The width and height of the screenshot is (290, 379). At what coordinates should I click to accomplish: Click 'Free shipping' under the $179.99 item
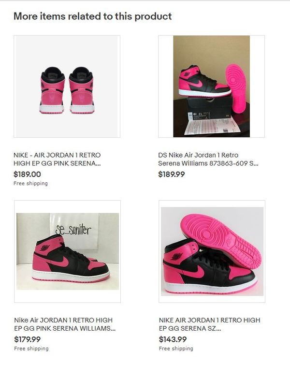31,349
